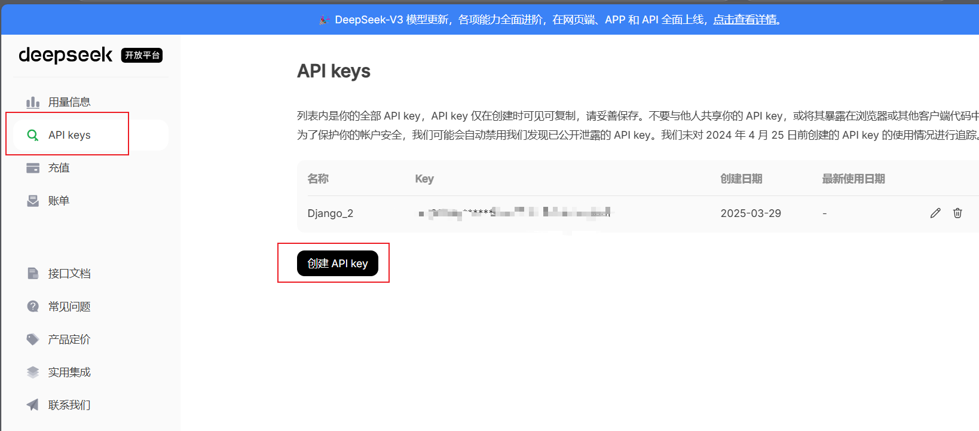Viewport: 979px width, 431px height.
Task: Click the 名称 column header
Action: (x=318, y=179)
